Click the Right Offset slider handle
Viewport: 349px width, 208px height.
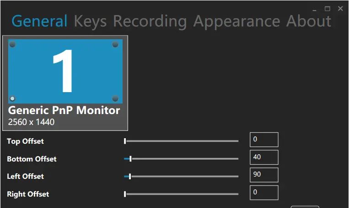coord(125,194)
